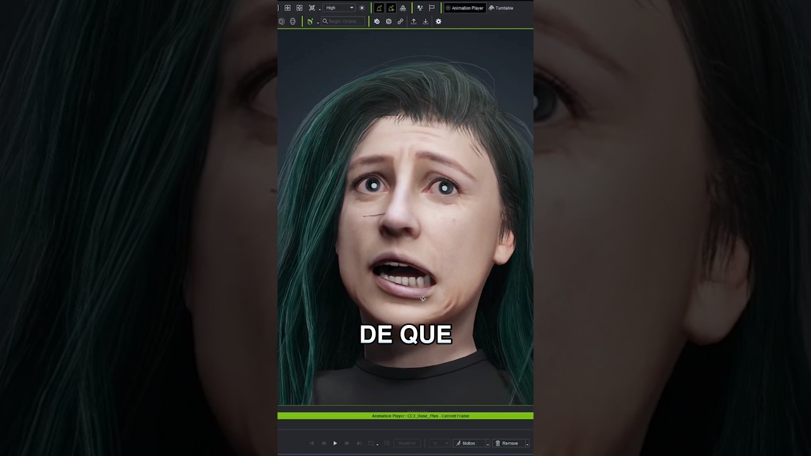
Task: Click the chain link icon
Action: point(400,22)
